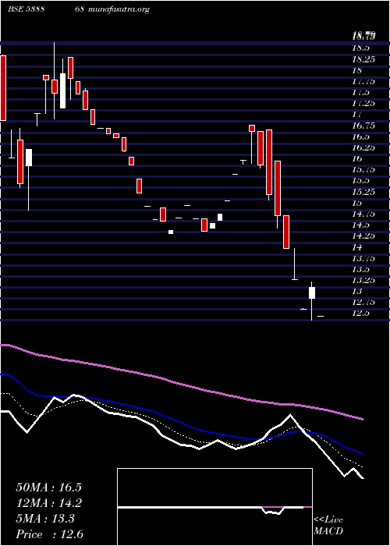
Task: Select the 15.25 price axis label
Action: point(363,192)
